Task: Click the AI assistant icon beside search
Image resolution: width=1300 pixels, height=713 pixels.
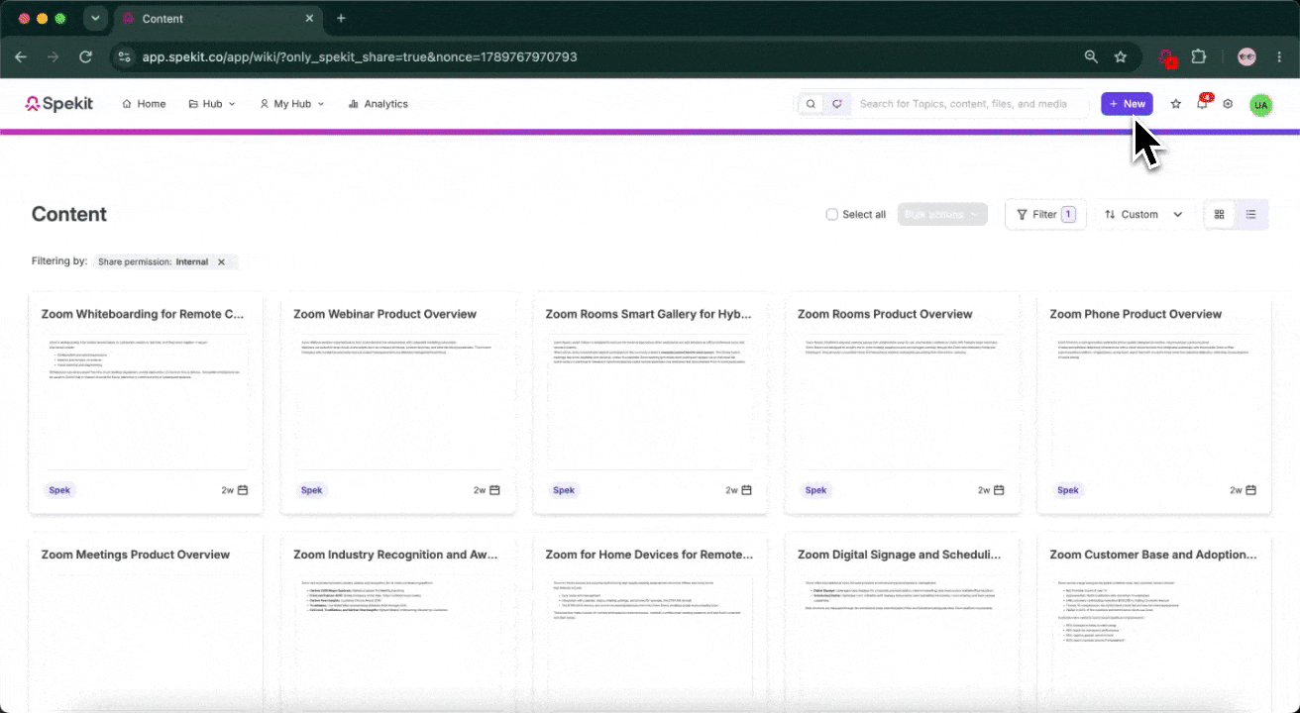Action: (x=837, y=104)
